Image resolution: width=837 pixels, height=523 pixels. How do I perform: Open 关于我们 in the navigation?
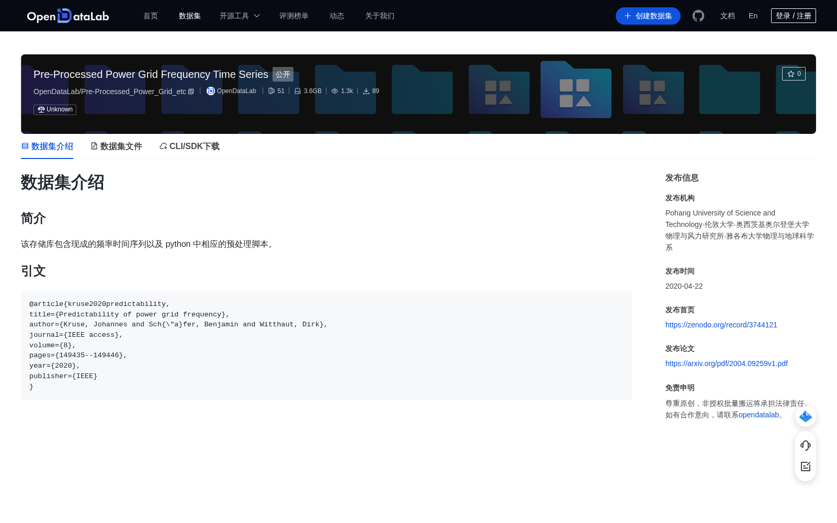click(x=380, y=16)
